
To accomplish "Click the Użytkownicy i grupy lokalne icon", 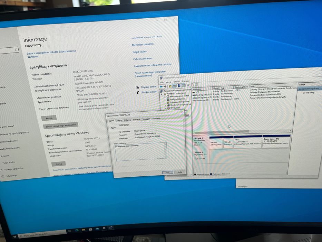I will 168,105.
